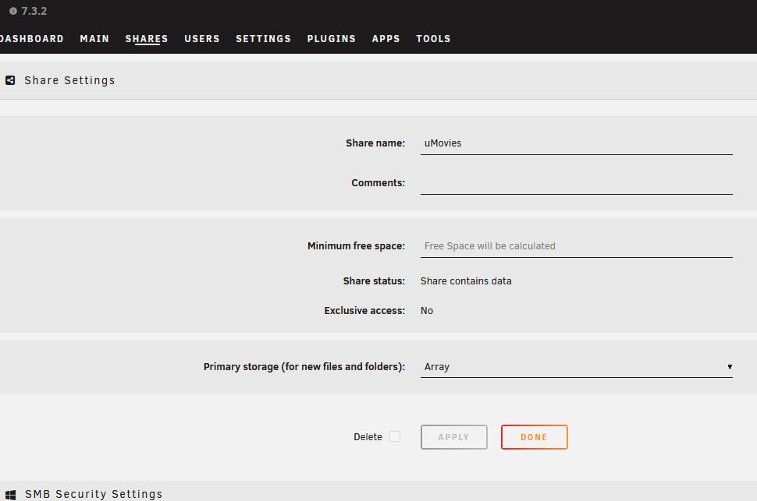Open the Settings tab
The height and width of the screenshot is (501, 757).
pyautogui.click(x=264, y=39)
